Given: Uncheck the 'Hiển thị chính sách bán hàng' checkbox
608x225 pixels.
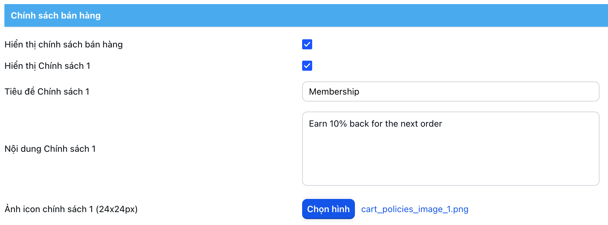Looking at the screenshot, I should [x=307, y=44].
